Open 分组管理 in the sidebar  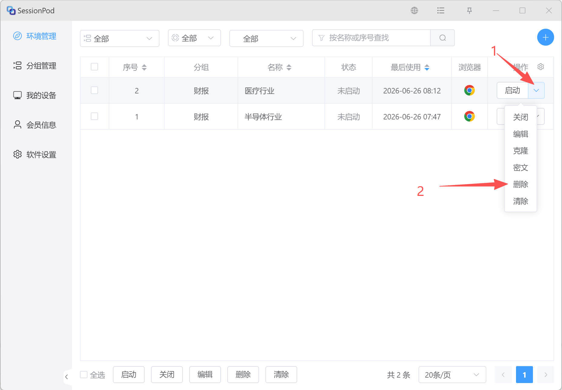pos(35,66)
